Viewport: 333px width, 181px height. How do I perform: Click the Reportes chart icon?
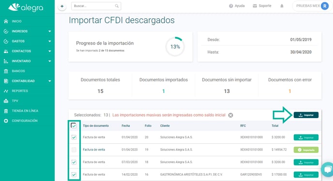[6, 91]
